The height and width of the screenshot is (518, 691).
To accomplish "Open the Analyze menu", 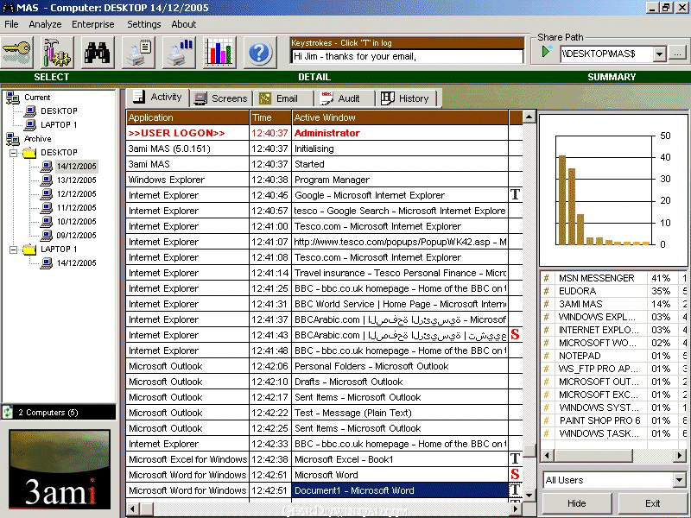I will pos(45,24).
